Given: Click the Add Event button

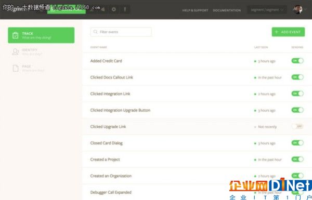Looking at the screenshot, I should [288, 32].
